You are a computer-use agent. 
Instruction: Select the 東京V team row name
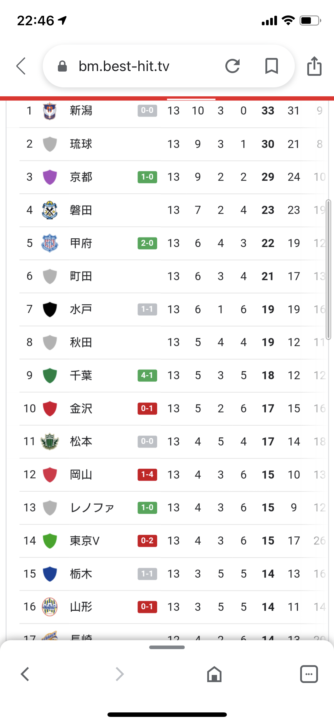[85, 541]
